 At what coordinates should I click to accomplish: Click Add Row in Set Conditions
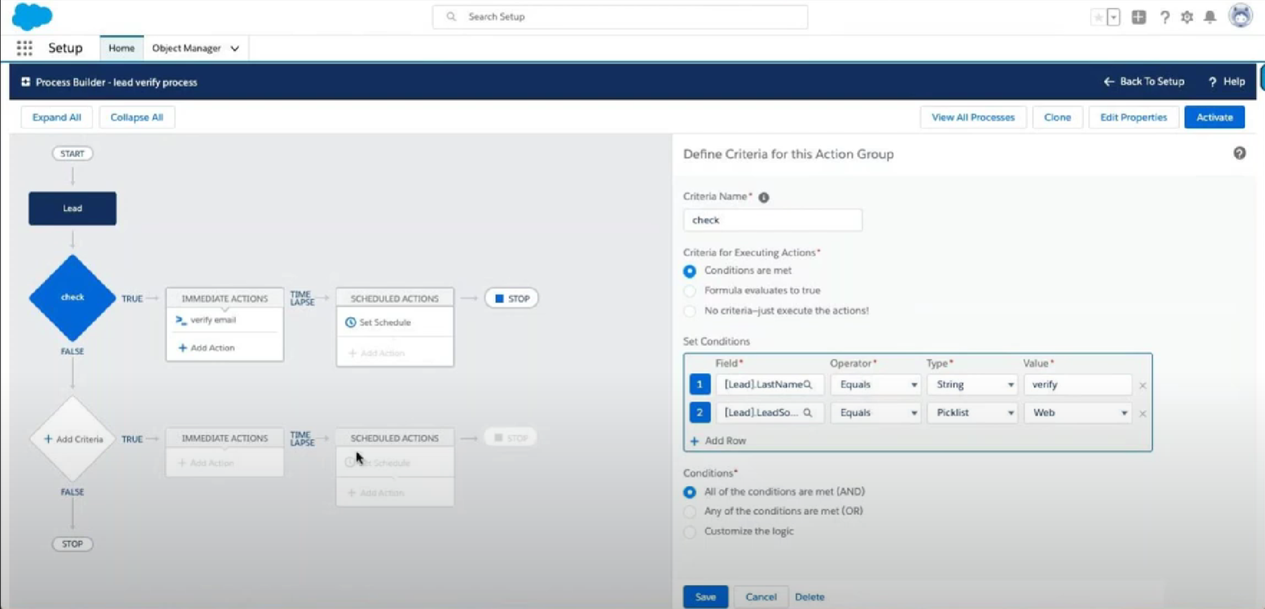718,440
